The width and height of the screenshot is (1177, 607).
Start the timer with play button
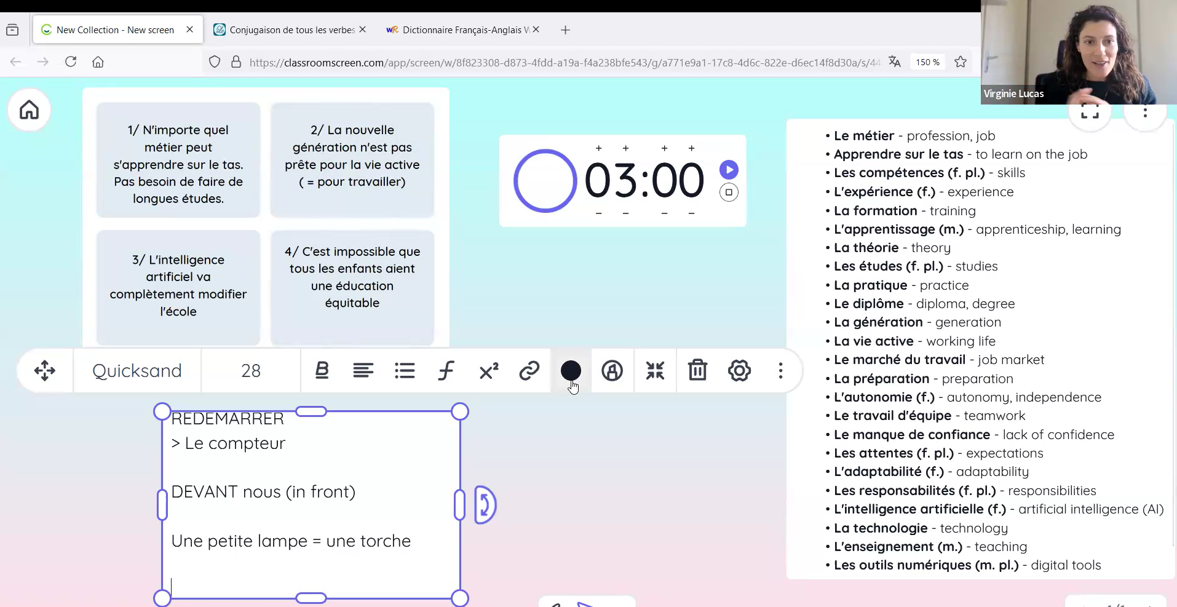729,170
